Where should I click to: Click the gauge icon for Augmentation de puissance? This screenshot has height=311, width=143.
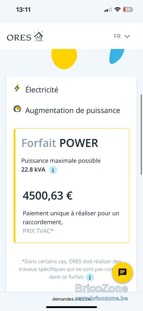tap(17, 109)
